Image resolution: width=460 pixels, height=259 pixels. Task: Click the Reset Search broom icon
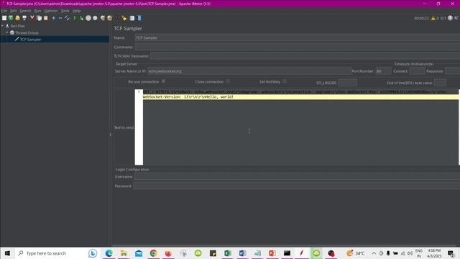pyautogui.click(x=124, y=18)
